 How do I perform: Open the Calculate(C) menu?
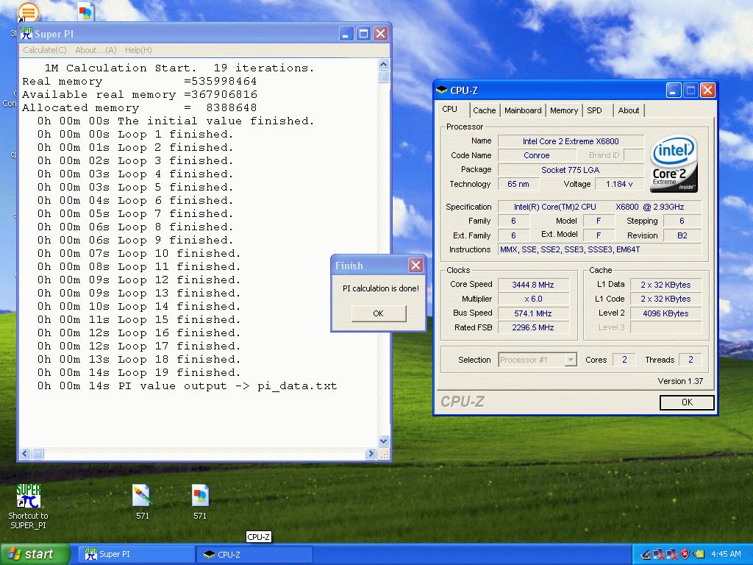tap(45, 50)
